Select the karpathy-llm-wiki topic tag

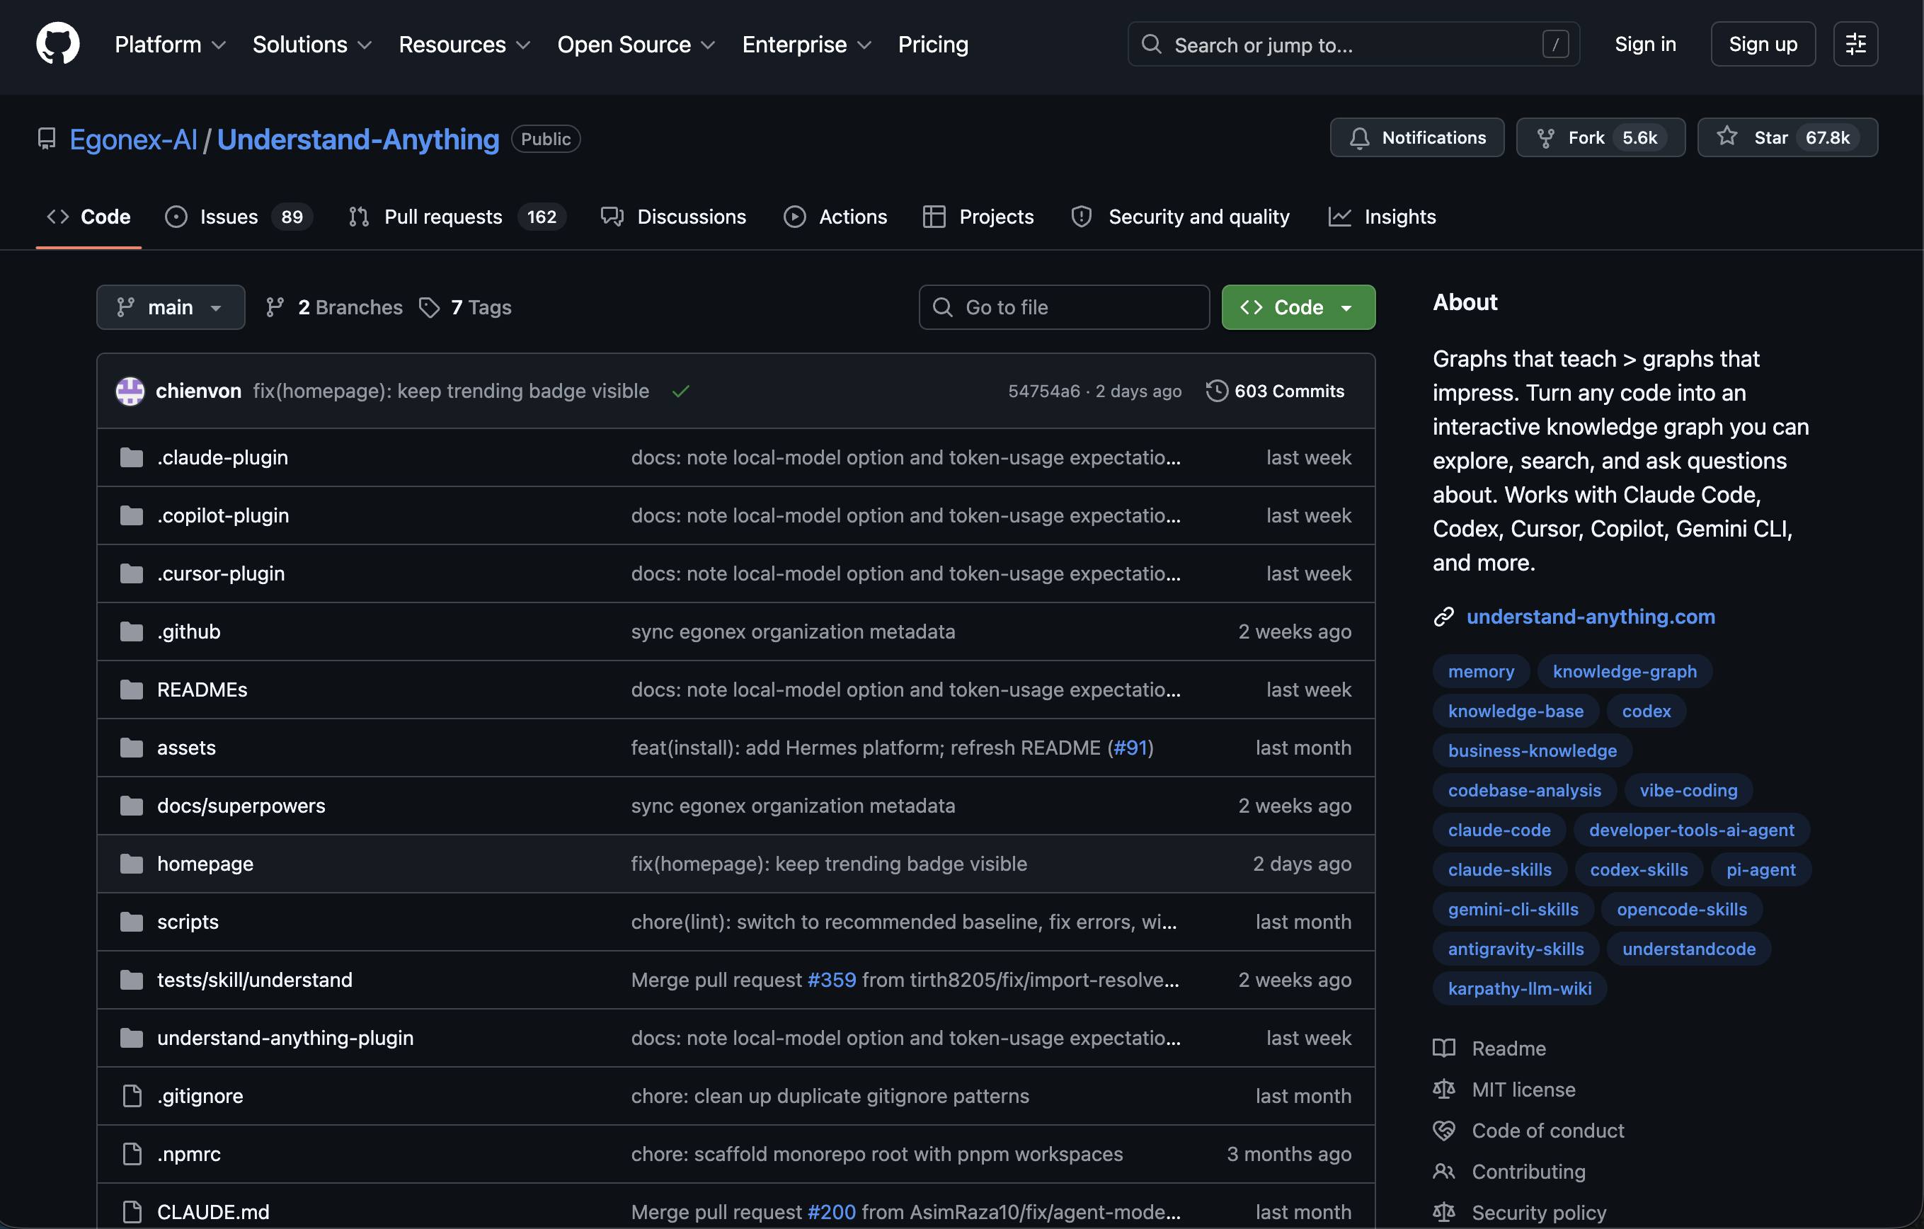(x=1520, y=988)
